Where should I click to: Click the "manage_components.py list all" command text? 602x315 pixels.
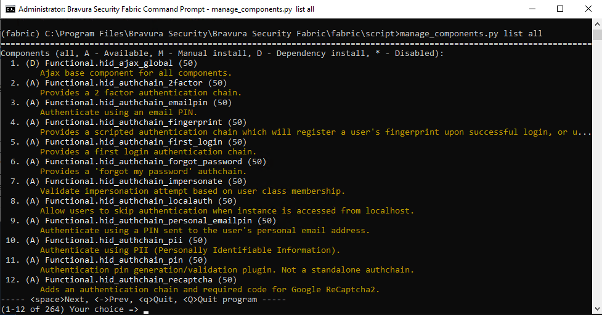[x=471, y=33]
